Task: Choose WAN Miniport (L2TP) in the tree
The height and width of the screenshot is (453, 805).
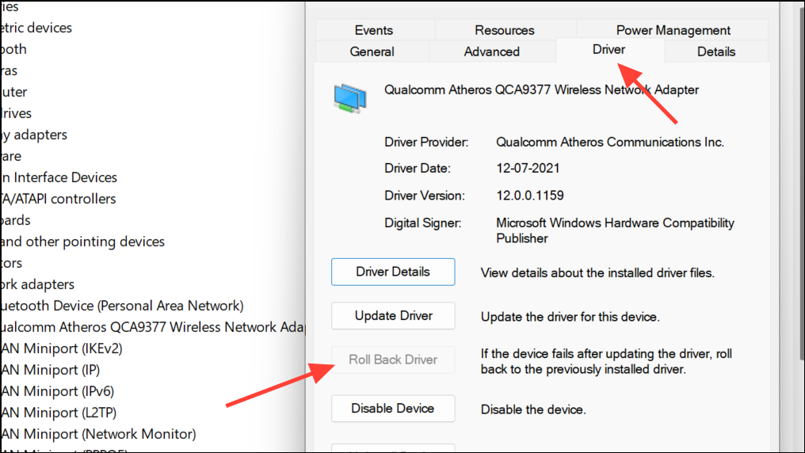Action: pos(59,413)
